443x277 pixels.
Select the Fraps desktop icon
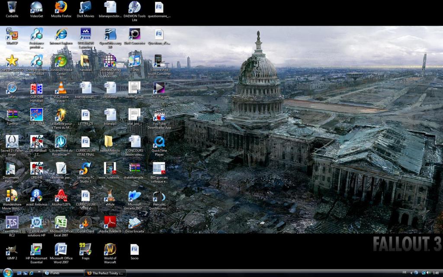click(x=85, y=251)
